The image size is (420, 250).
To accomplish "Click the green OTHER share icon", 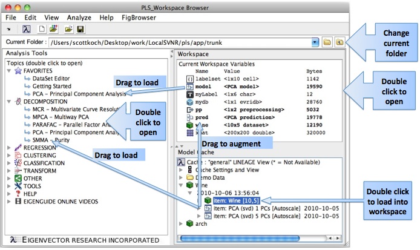I will [18, 179].
